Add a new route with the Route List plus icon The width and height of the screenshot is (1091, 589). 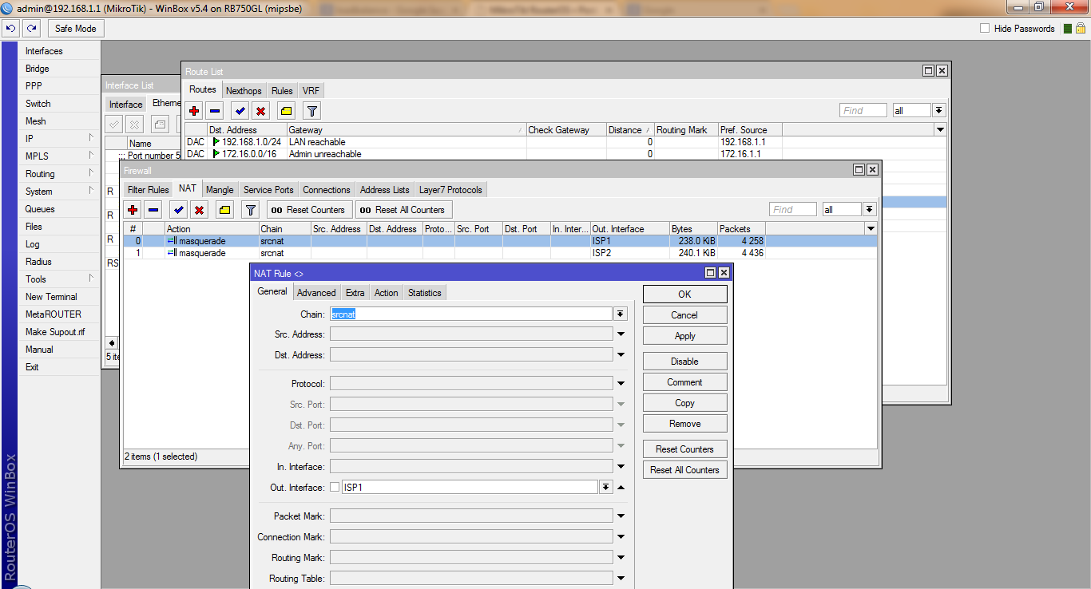(x=195, y=111)
